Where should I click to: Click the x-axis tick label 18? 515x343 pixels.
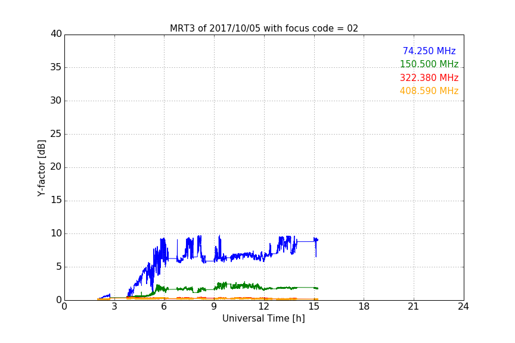coord(364,307)
